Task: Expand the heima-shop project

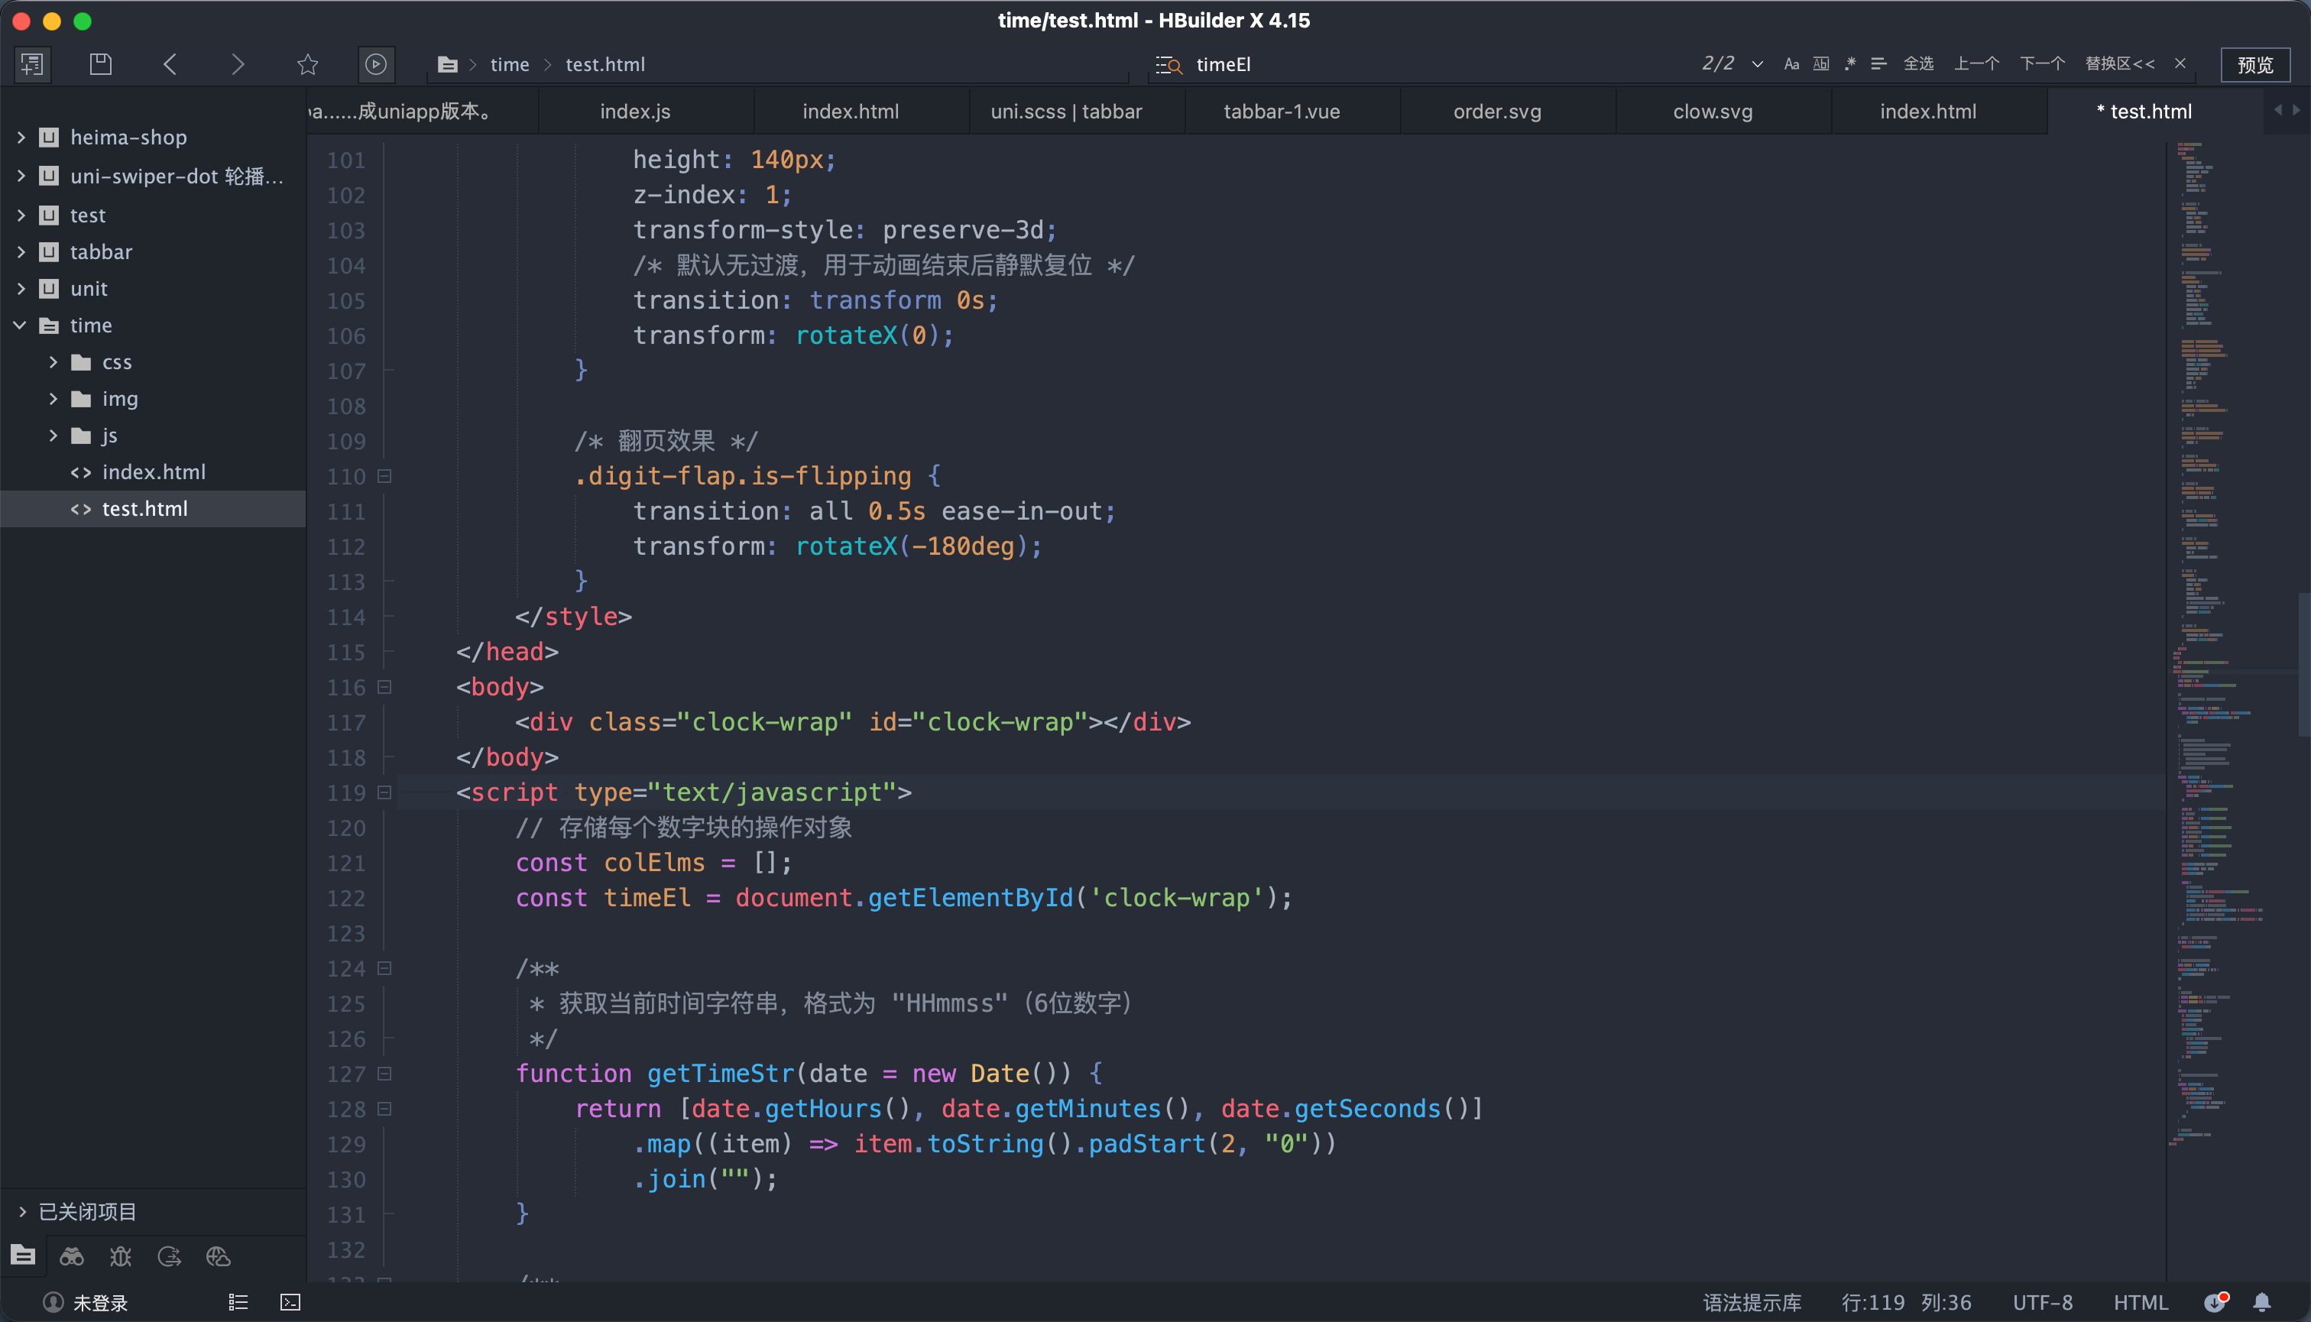Action: pyautogui.click(x=21, y=137)
